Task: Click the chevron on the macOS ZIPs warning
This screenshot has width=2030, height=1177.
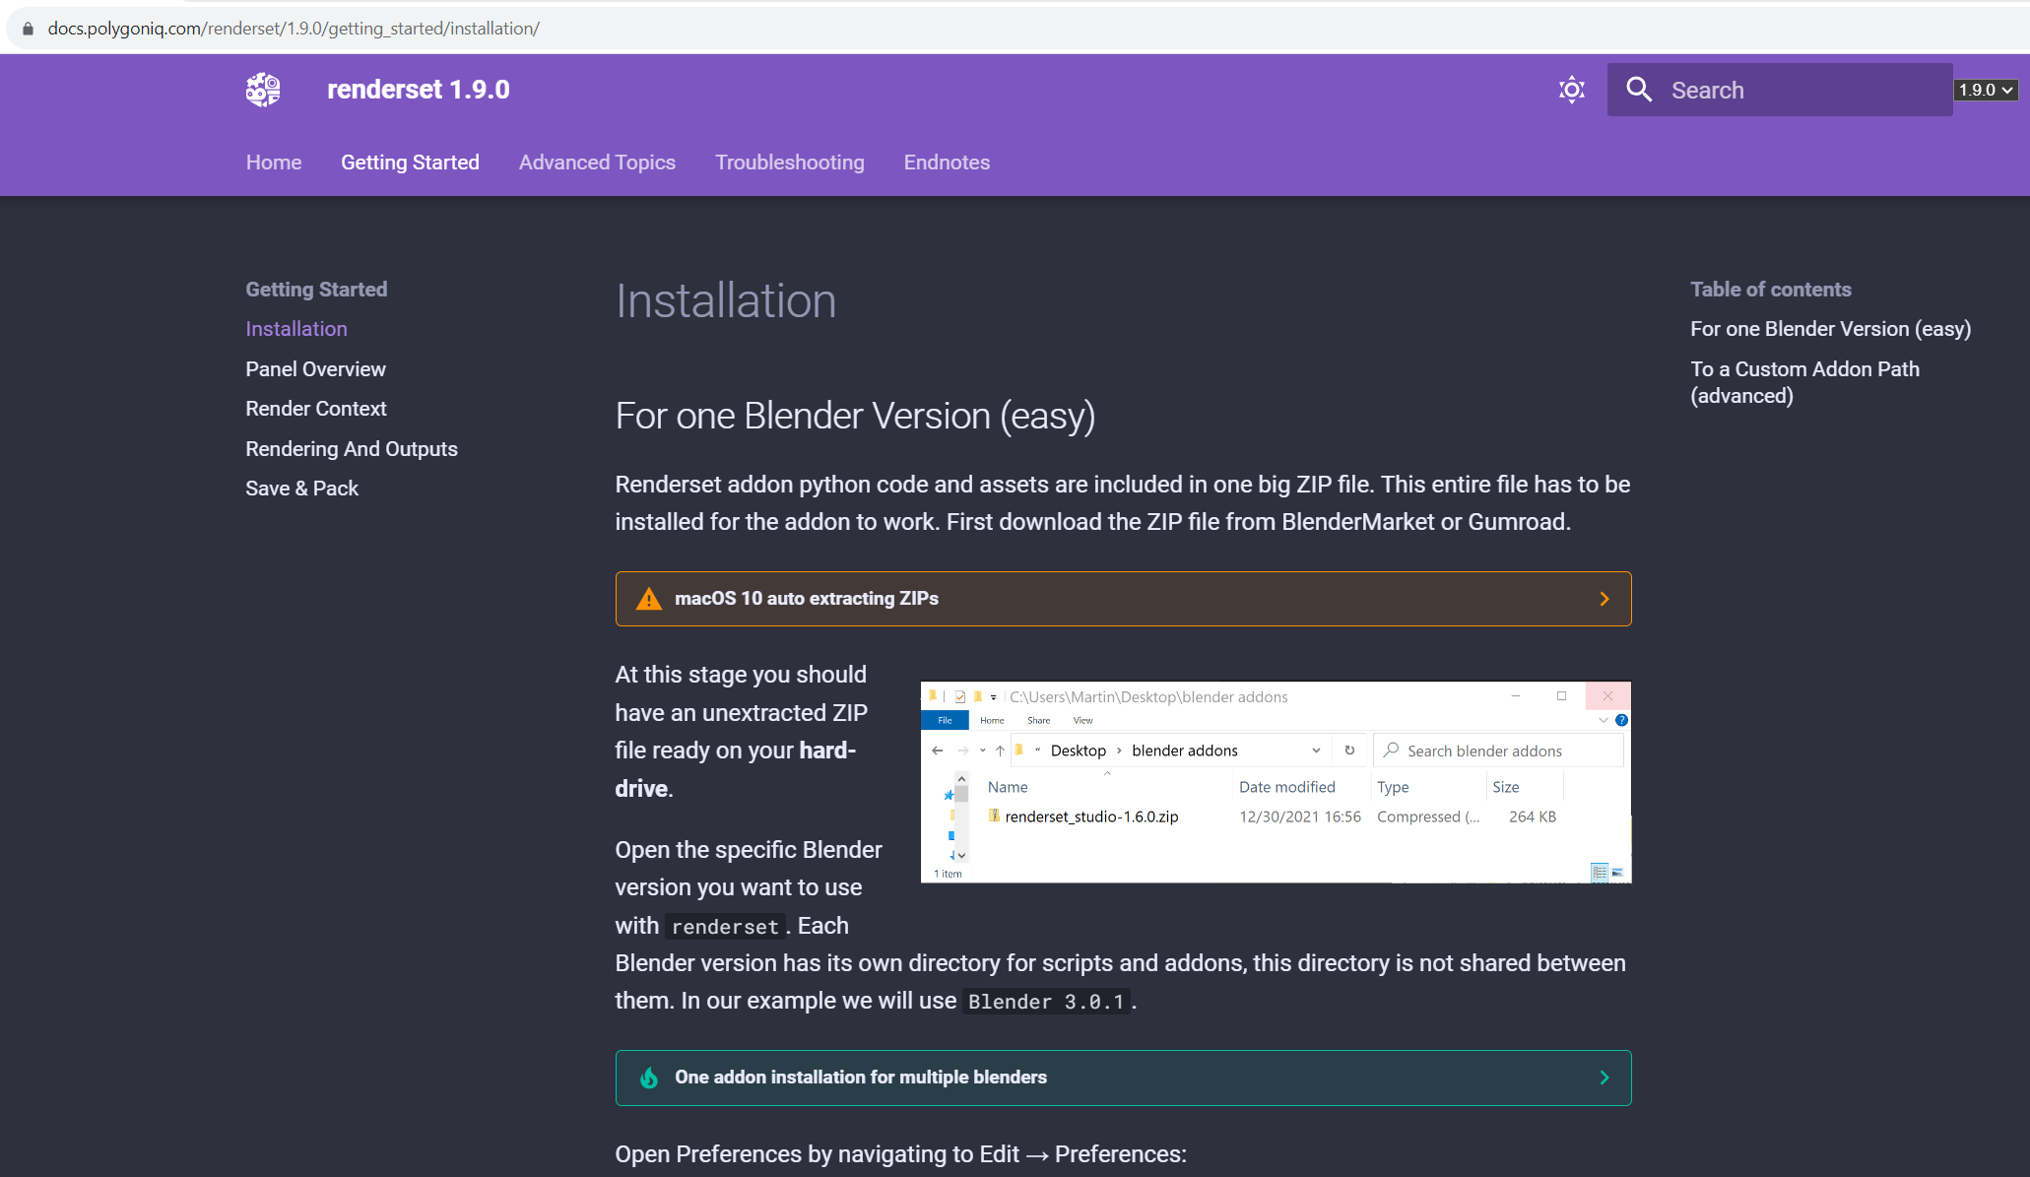Action: pos(1604,598)
